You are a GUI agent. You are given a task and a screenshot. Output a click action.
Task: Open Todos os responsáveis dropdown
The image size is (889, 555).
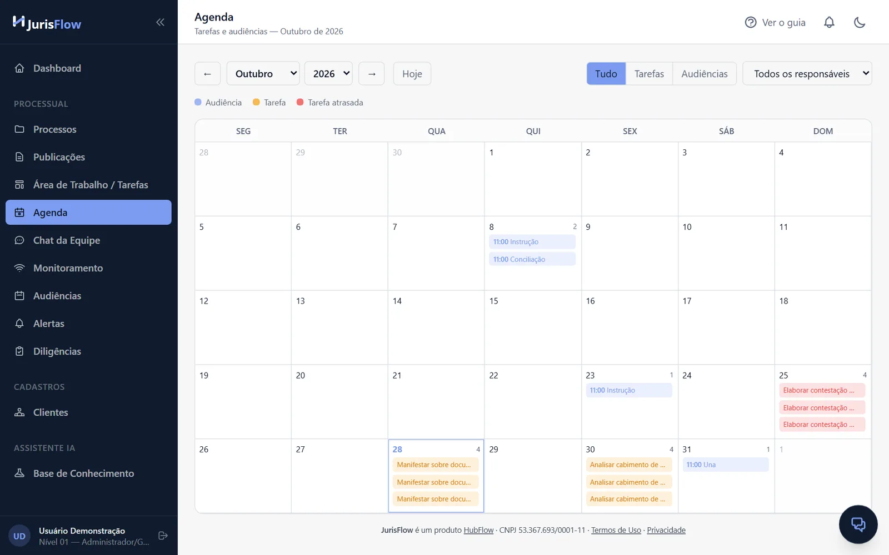coord(807,73)
